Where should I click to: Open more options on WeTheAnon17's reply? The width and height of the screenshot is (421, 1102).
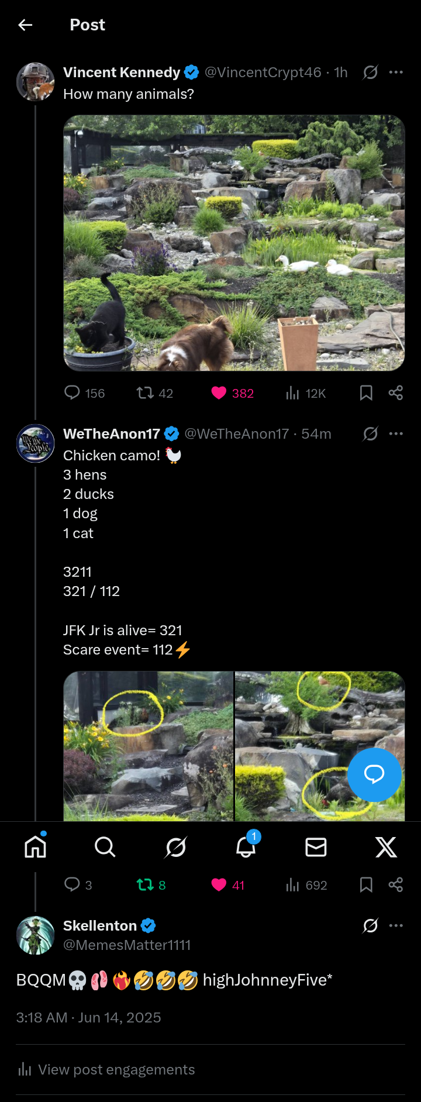pyautogui.click(x=396, y=433)
